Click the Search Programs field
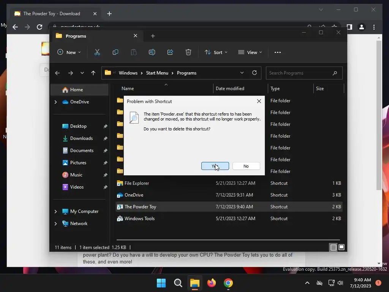389x292 pixels. (304, 73)
